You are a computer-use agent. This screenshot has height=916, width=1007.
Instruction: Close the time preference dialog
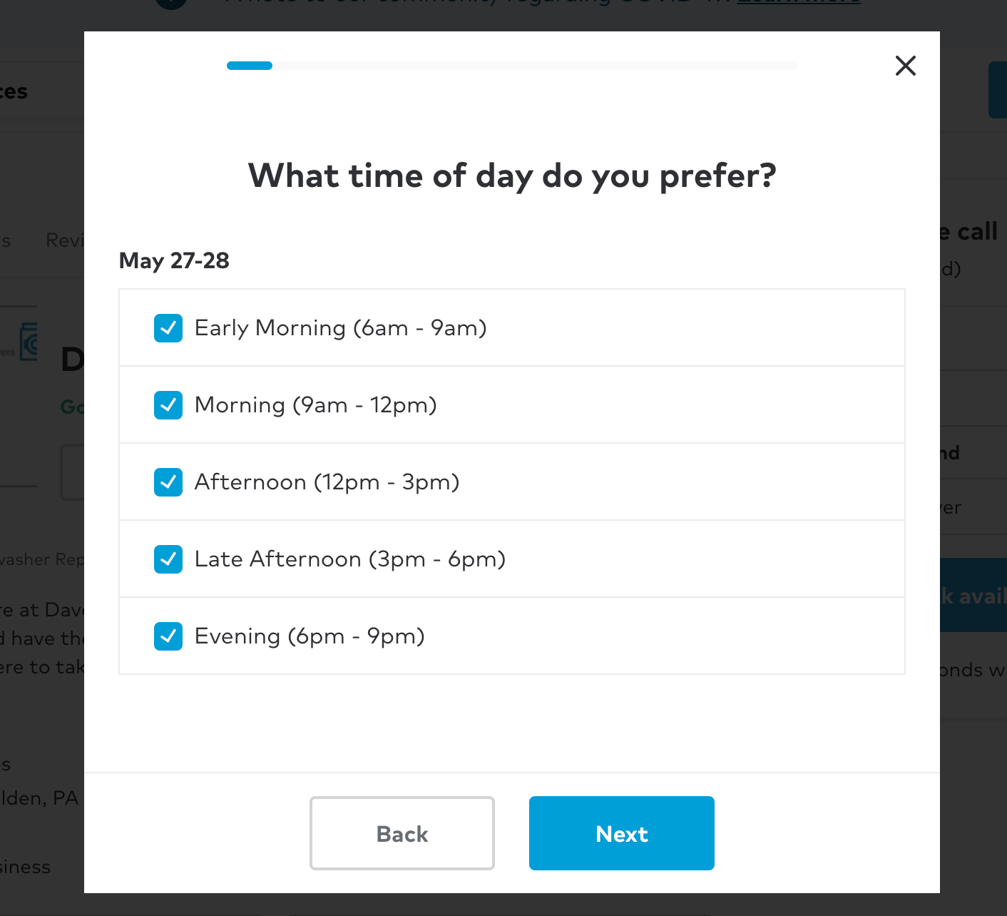(x=905, y=66)
